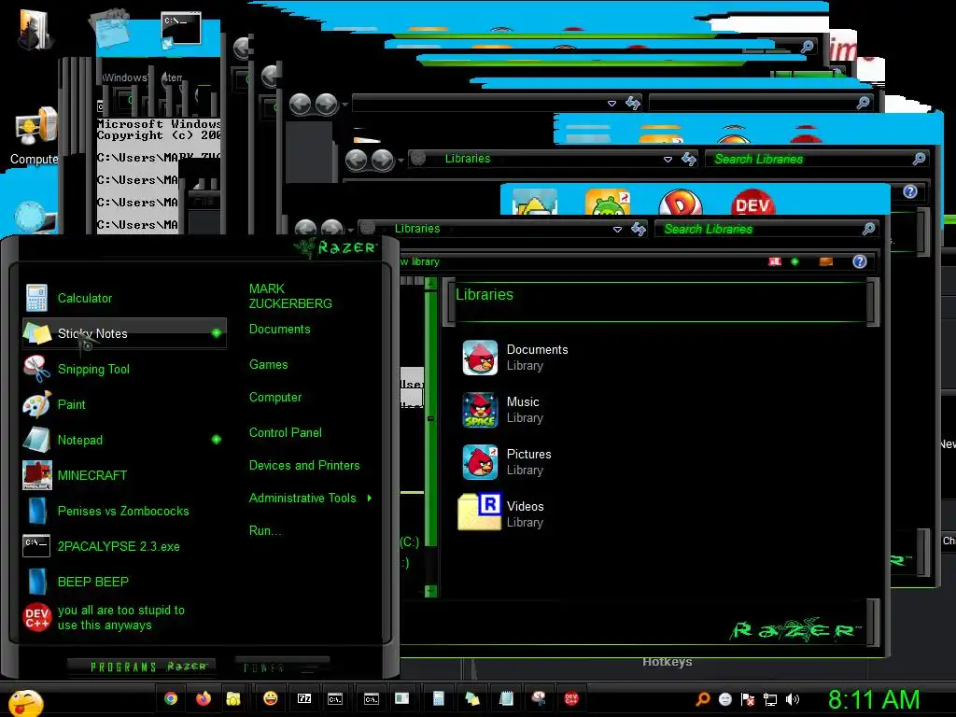Click search magnifier in third explorer window
This screenshot has height=717, width=956.
pos(864,103)
